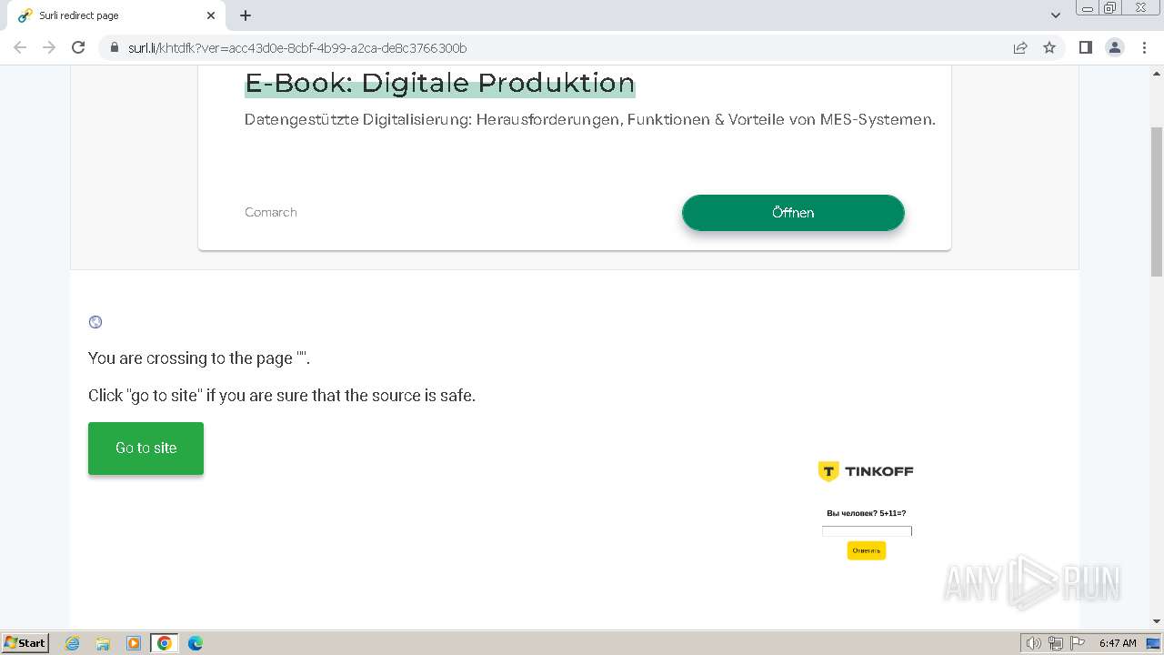Open Windows Explorer from the taskbar
This screenshot has height=655, width=1164.
point(103,643)
